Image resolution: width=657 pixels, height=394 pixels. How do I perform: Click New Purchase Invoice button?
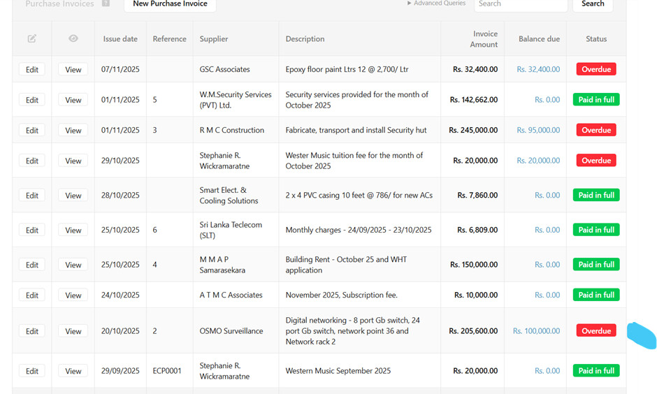click(x=170, y=4)
